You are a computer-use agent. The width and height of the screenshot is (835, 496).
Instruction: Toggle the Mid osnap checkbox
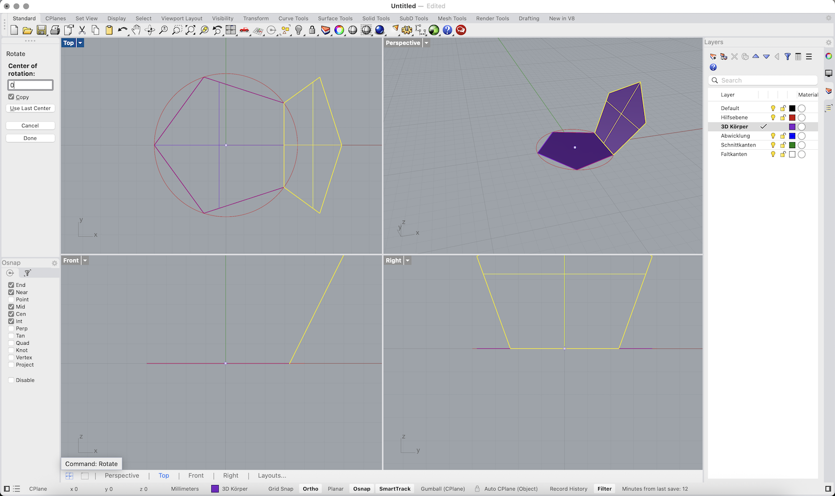coord(11,307)
